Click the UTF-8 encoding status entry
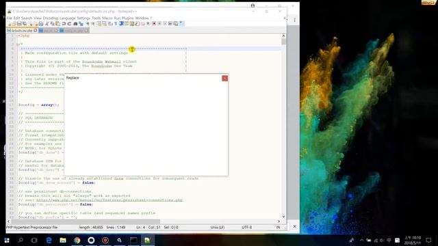 click(x=246, y=228)
